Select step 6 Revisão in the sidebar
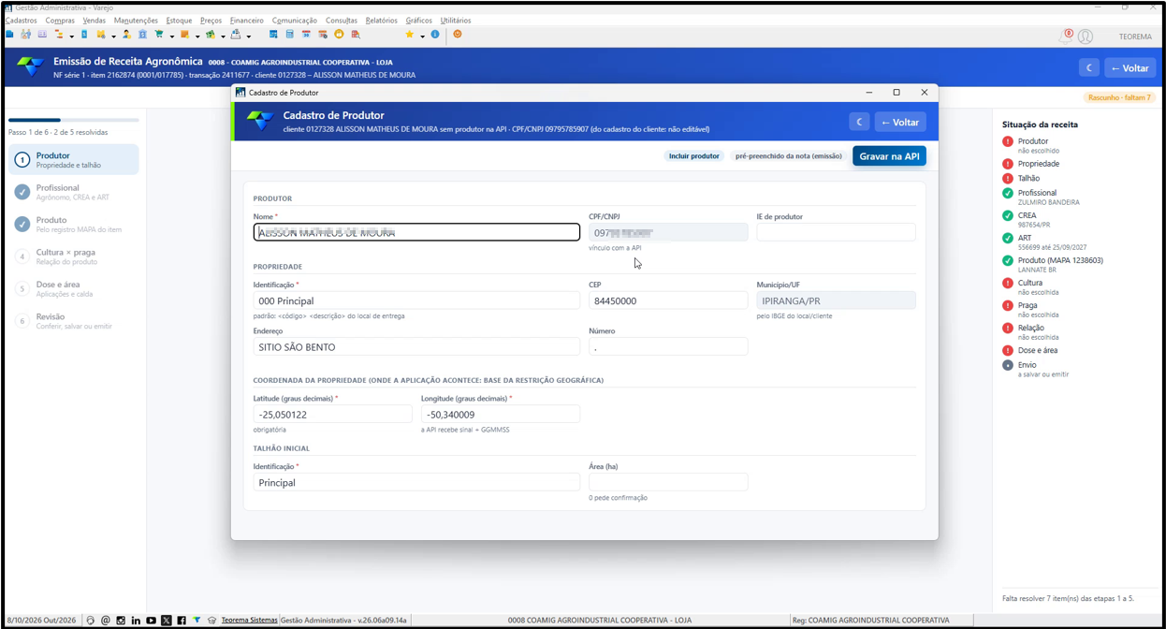 (74, 320)
